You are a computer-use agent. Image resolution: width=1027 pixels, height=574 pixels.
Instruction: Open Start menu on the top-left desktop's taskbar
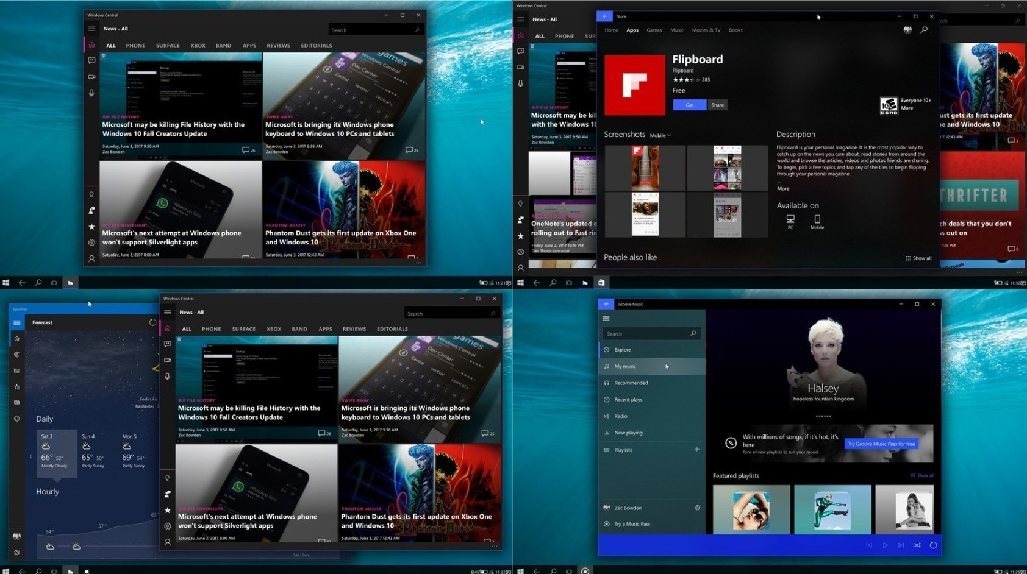coord(6,283)
